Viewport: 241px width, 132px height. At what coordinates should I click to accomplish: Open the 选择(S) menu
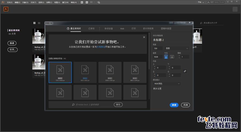(41, 2)
